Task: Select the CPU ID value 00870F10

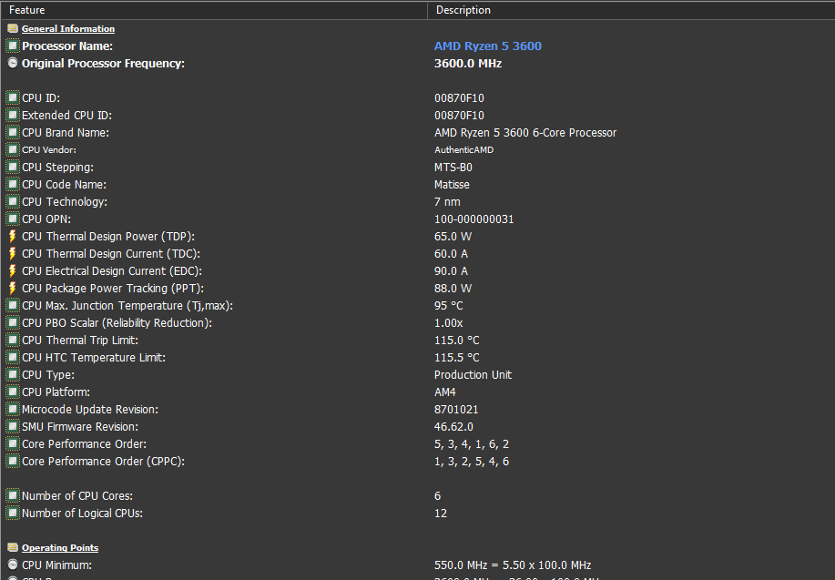Action: pos(459,98)
